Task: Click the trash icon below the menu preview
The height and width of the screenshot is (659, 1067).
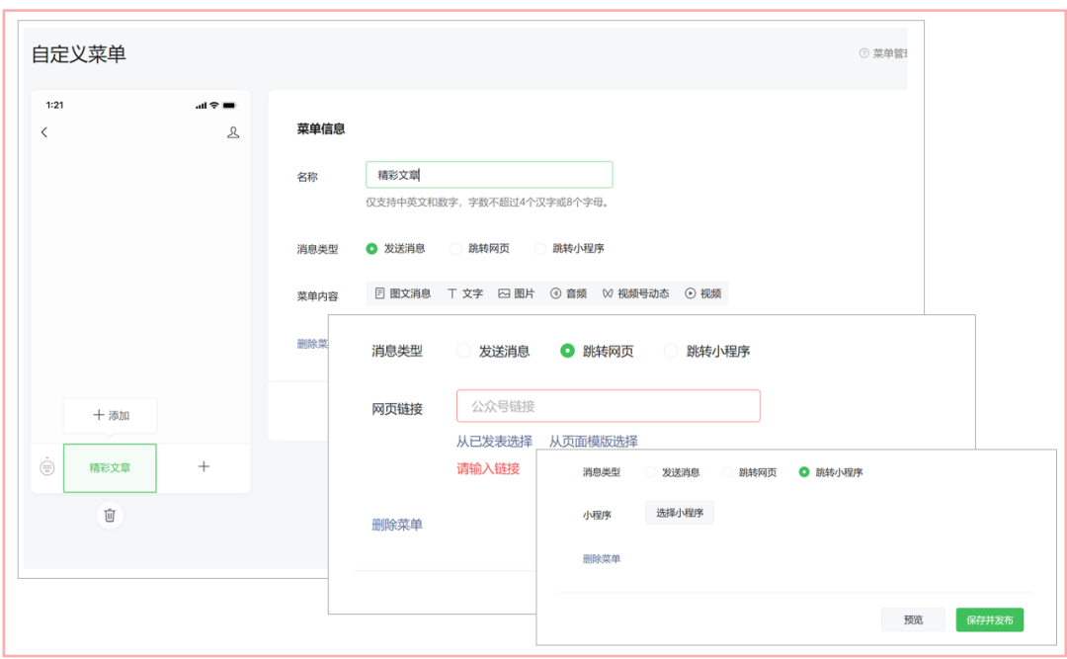Action: pyautogui.click(x=110, y=516)
